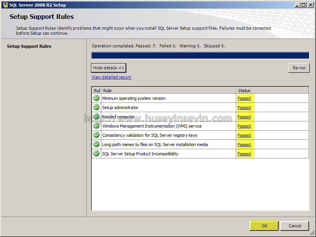Select Long path names to files rule text

pyautogui.click(x=155, y=145)
